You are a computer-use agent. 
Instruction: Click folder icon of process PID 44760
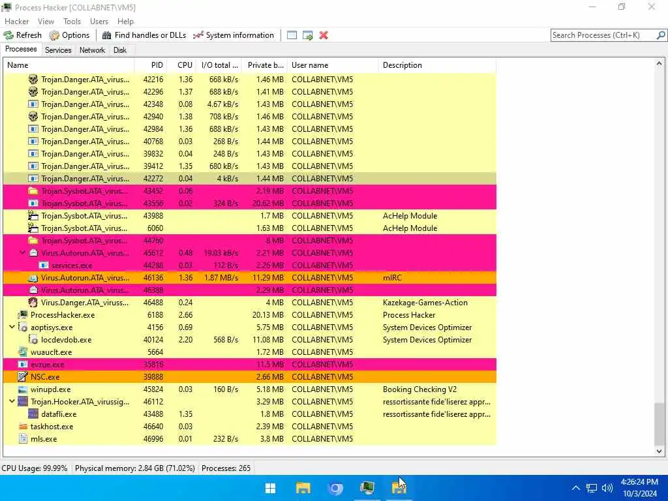33,240
